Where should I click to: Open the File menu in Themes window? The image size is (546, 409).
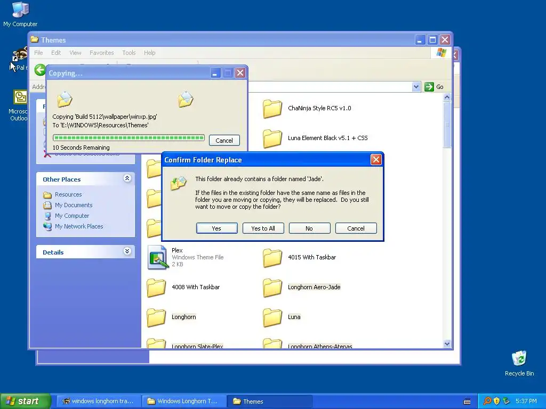click(38, 53)
